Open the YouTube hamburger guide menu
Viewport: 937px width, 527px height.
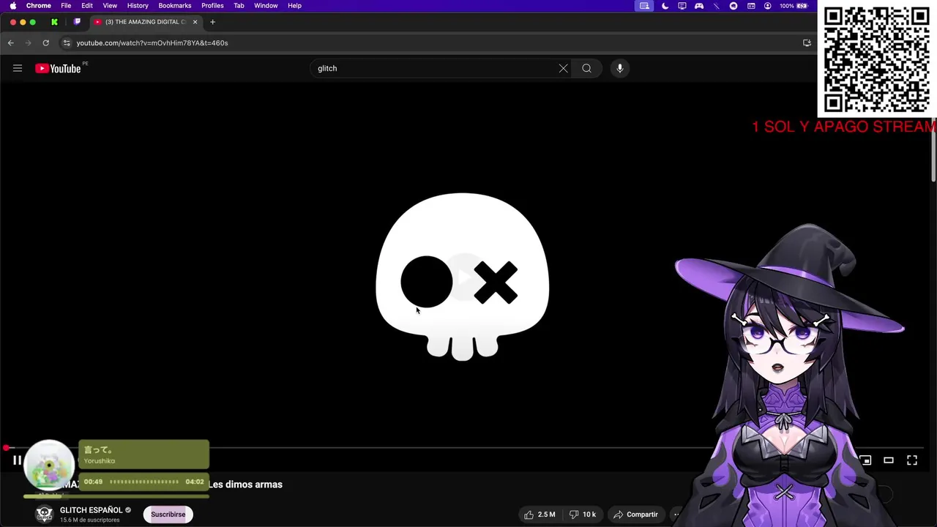click(x=18, y=68)
